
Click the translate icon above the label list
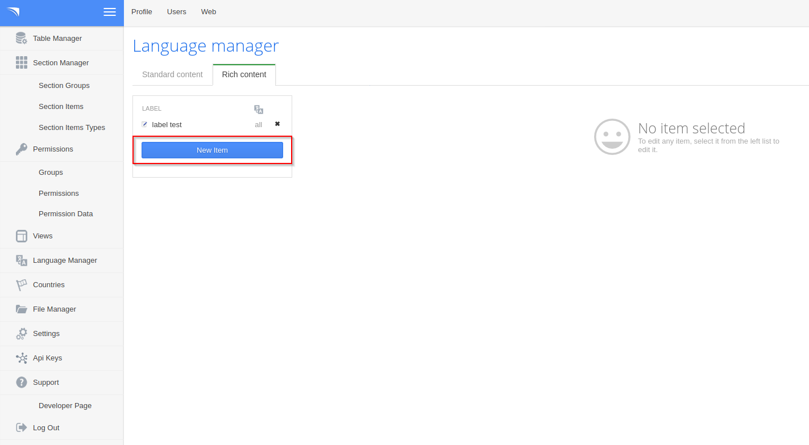click(259, 108)
